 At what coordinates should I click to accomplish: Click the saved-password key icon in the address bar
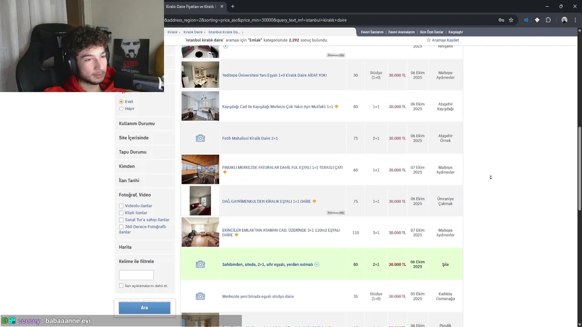[501, 20]
